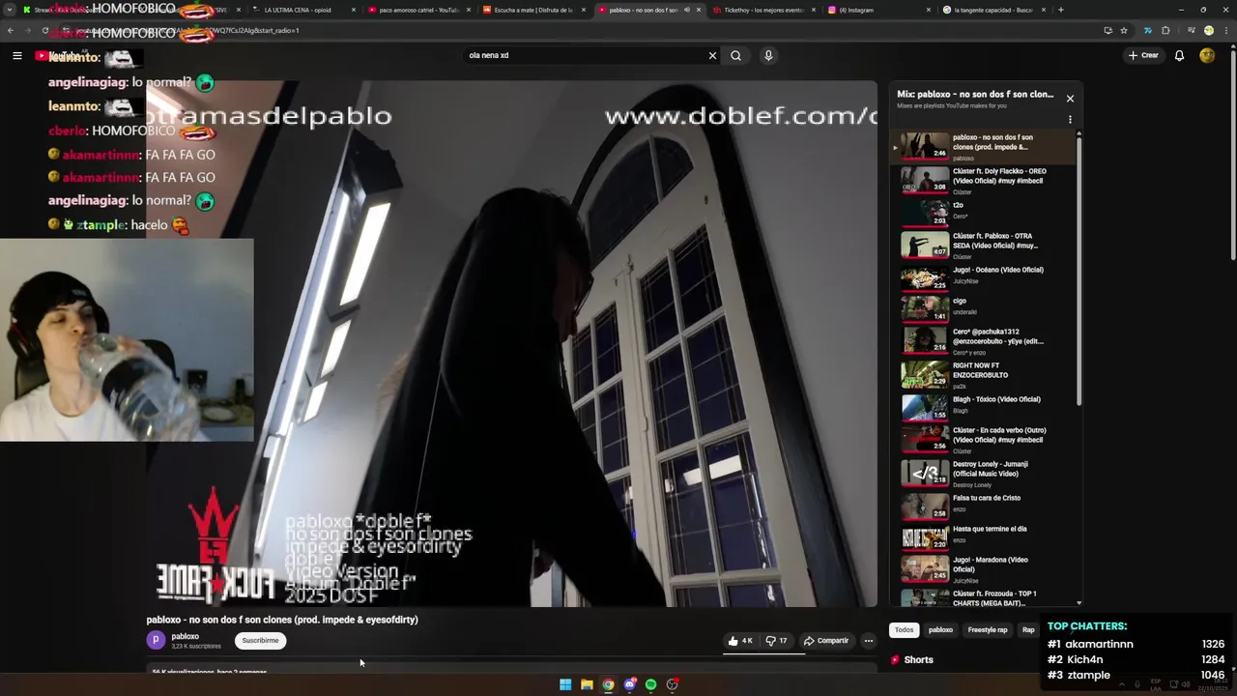Open the pabloxo channel name link

pyautogui.click(x=185, y=636)
